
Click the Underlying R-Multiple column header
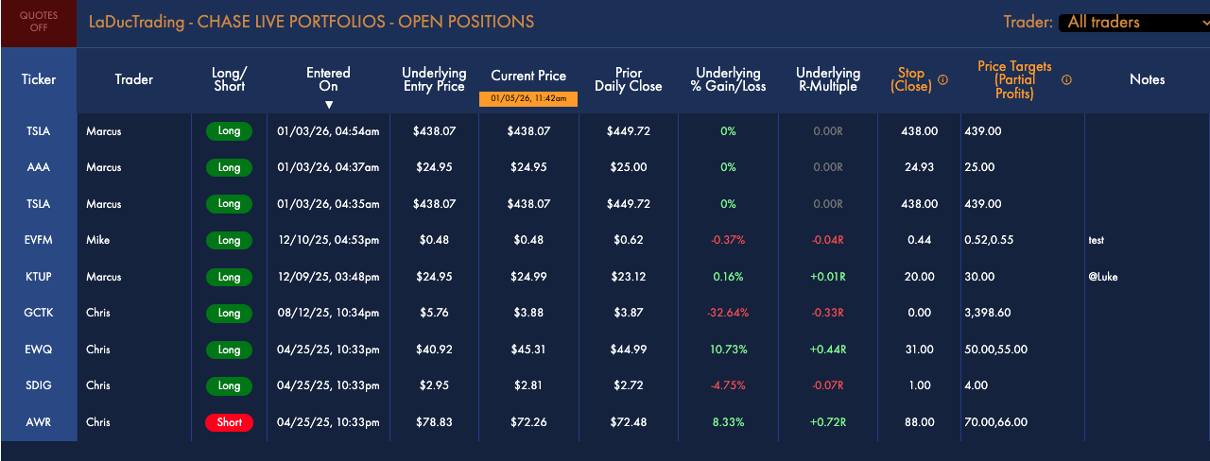coord(828,79)
